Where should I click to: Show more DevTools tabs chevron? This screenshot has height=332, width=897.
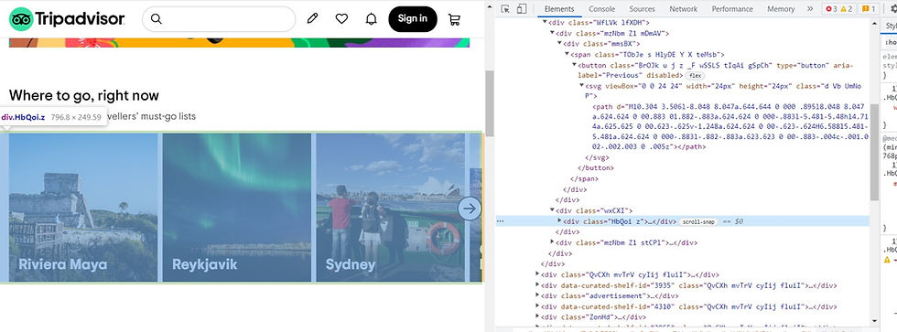(809, 8)
